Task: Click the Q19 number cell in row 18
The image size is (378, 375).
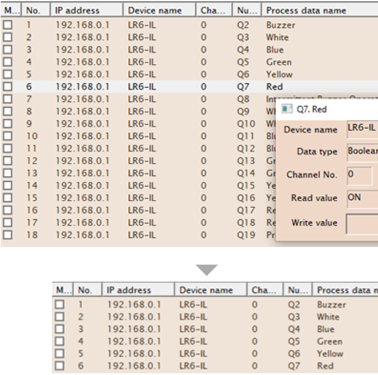Action: [x=246, y=235]
